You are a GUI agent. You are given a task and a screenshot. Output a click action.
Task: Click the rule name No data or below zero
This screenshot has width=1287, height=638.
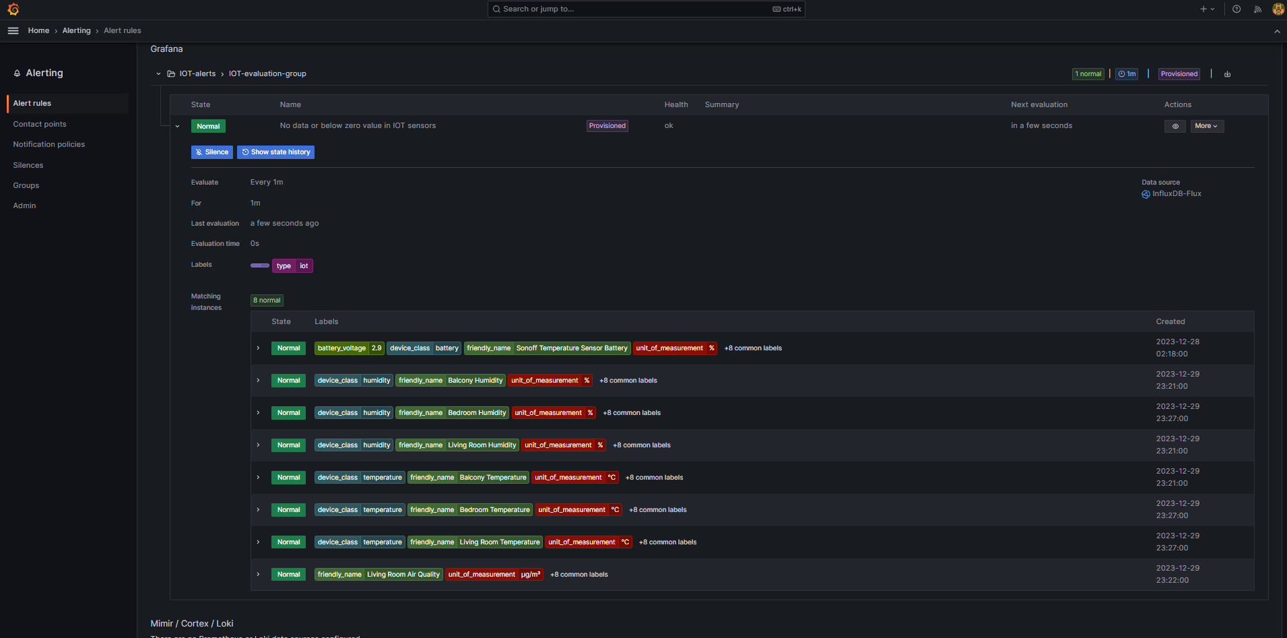click(358, 126)
